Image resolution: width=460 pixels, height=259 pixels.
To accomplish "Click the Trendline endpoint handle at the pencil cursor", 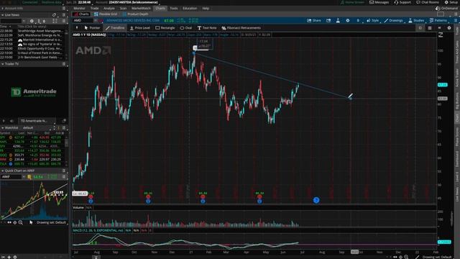I will (x=350, y=99).
